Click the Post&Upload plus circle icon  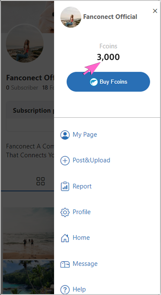click(x=65, y=161)
